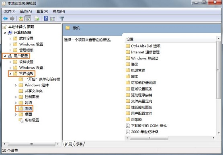Select the 计算机配置 node icon
Image resolution: width=223 pixels, height=155 pixels.
[10, 33]
